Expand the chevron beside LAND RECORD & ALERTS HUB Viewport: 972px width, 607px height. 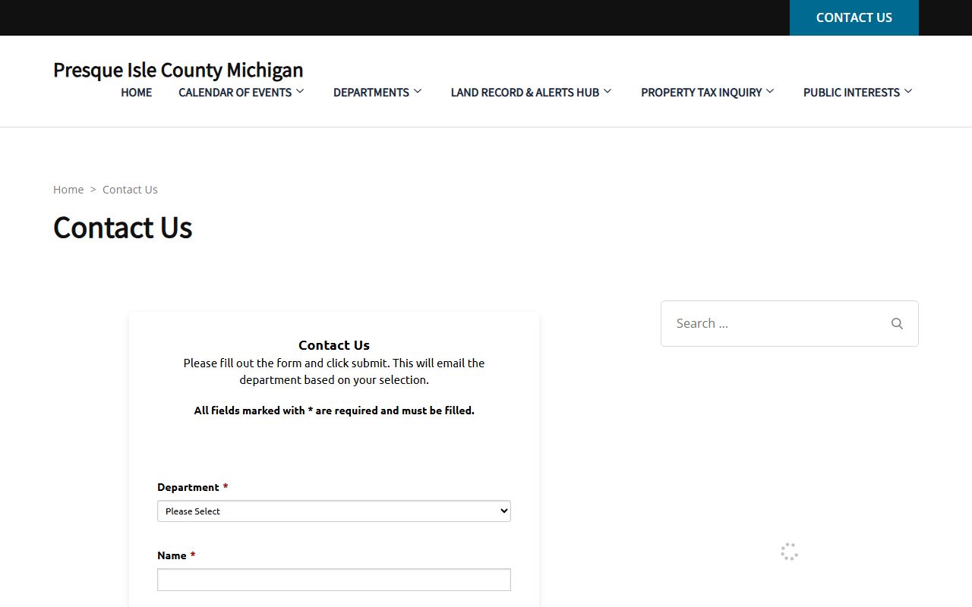click(x=607, y=92)
